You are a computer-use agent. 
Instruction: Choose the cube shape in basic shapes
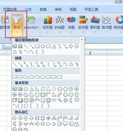click(x=15, y=100)
